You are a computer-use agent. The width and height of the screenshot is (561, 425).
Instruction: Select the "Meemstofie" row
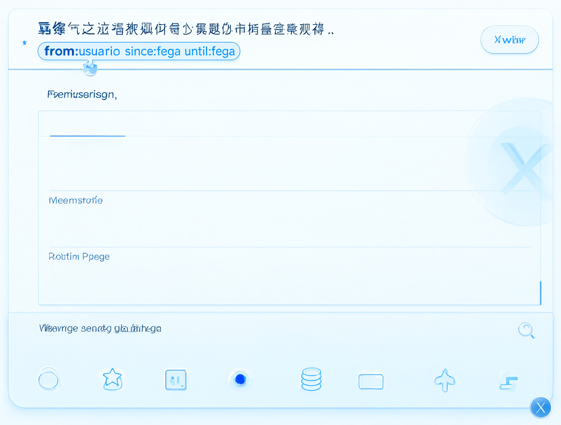coord(290,219)
